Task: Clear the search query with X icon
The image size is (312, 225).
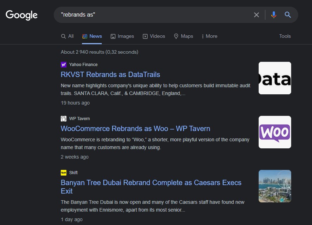Action: [x=257, y=15]
